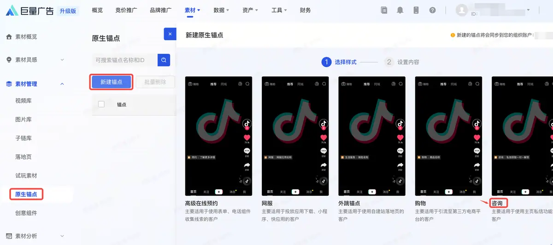Screen dimensions: 553x245
Task: Go to 品牌推广 in the top nav
Action: coord(160,10)
